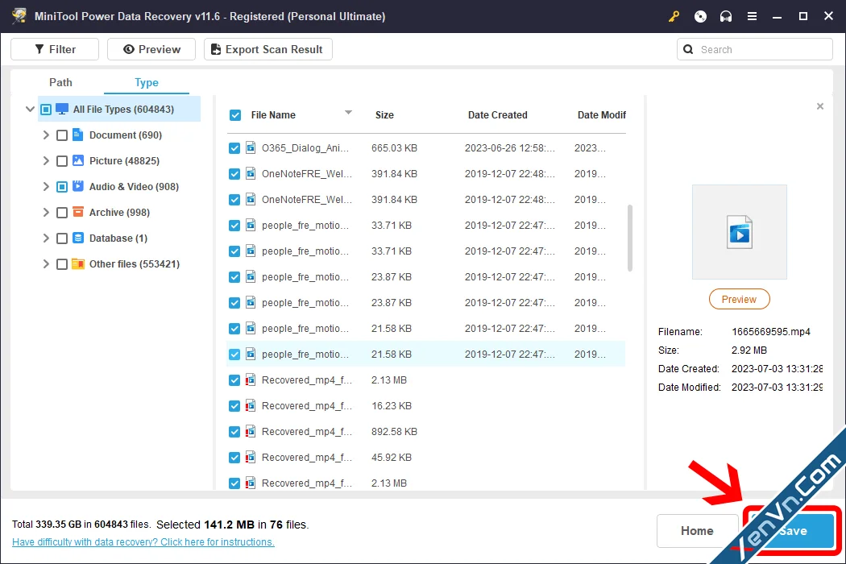846x564 pixels.
Task: Expand the Database category
Action: (46, 238)
